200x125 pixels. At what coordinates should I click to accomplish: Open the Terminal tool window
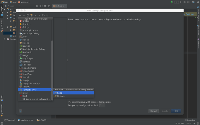click(x=9, y=120)
